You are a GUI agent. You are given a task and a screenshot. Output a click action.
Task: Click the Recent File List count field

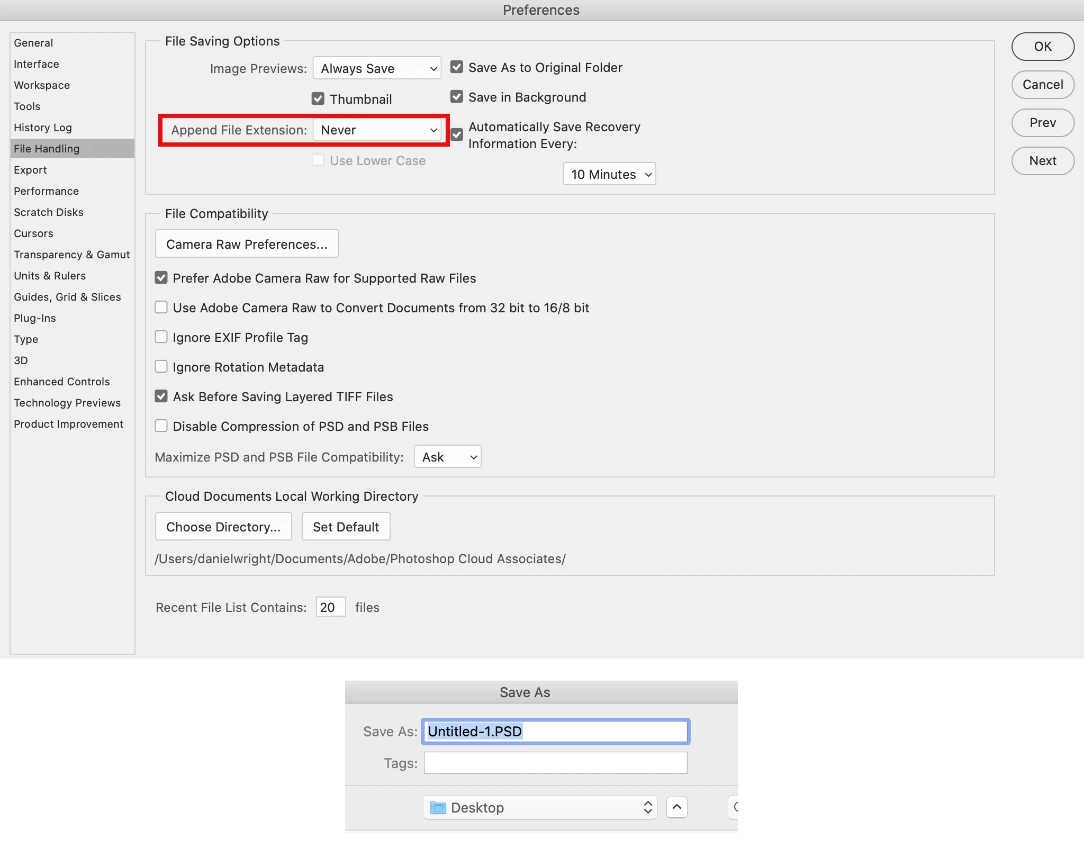(330, 607)
